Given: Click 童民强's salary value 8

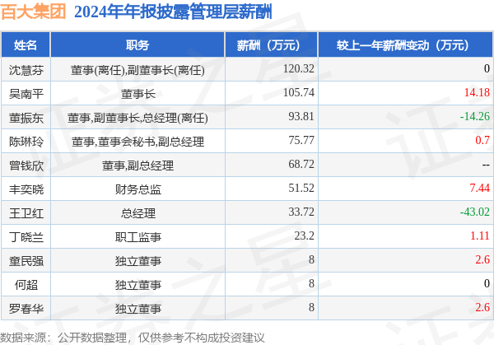Looking at the screenshot, I should [x=311, y=259].
